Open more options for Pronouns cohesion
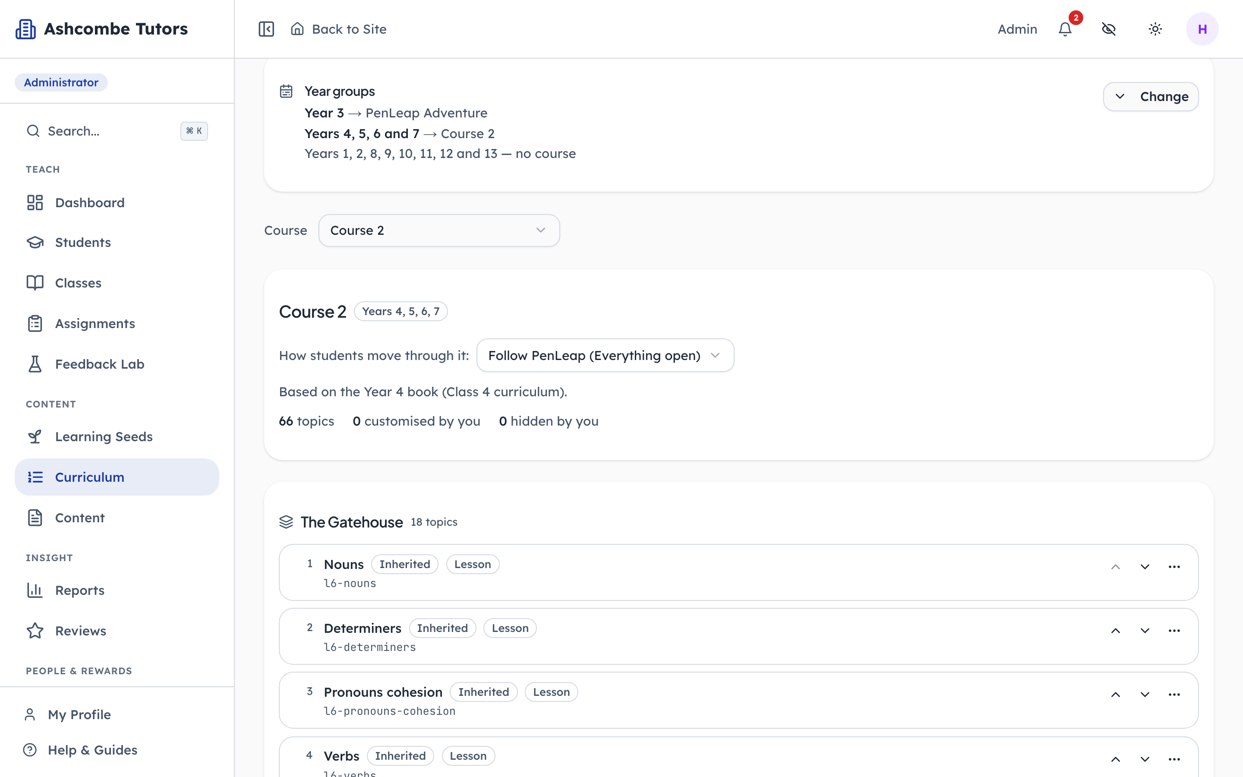 coord(1174,694)
